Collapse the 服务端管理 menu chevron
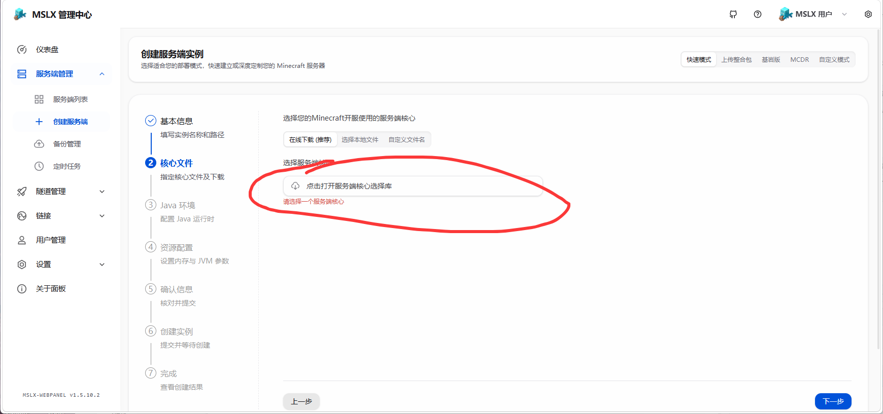This screenshot has width=883, height=414. (102, 74)
